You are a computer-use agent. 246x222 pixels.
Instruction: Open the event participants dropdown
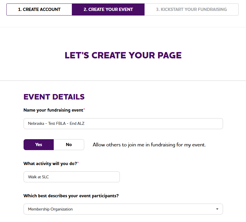coord(123,209)
